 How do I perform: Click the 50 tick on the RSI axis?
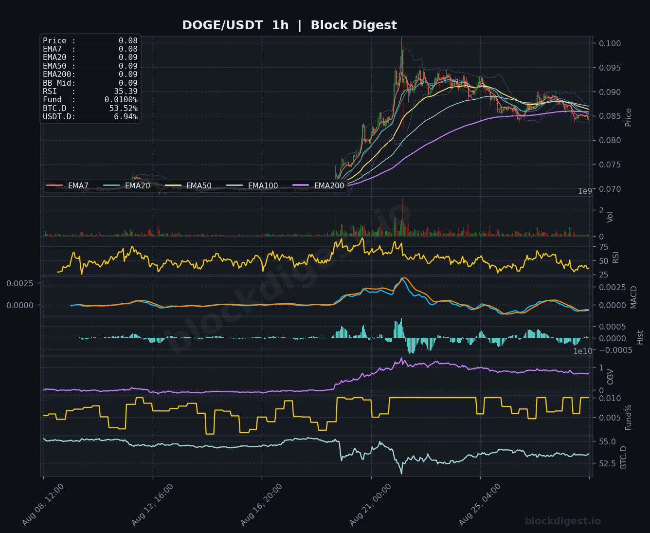pos(604,261)
